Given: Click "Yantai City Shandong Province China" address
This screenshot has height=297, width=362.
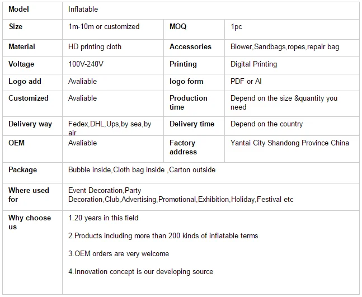Looking at the screenshot, I should click(289, 143).
